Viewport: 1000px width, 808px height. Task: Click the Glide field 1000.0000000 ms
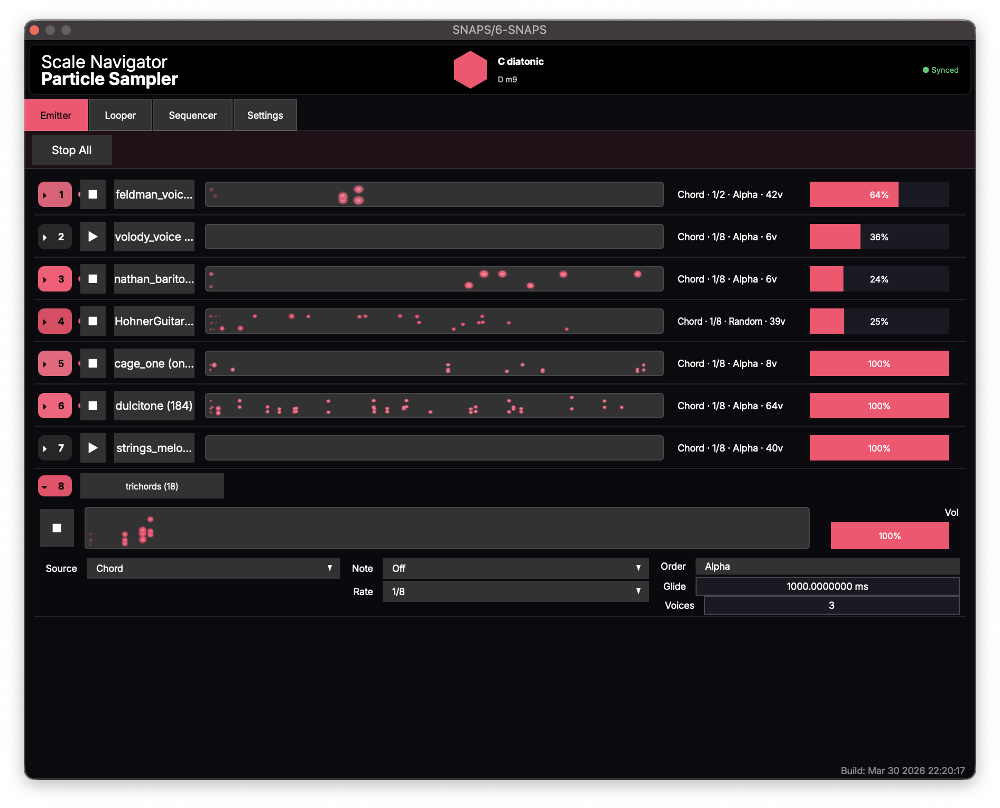pyautogui.click(x=828, y=586)
